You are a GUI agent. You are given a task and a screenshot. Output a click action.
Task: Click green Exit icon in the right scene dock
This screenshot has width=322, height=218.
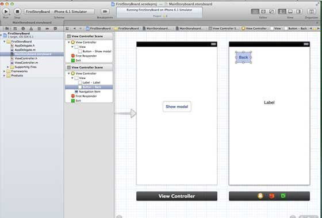[x=283, y=196]
